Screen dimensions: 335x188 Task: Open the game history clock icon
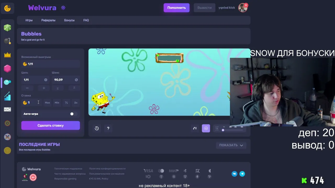pos(97,128)
